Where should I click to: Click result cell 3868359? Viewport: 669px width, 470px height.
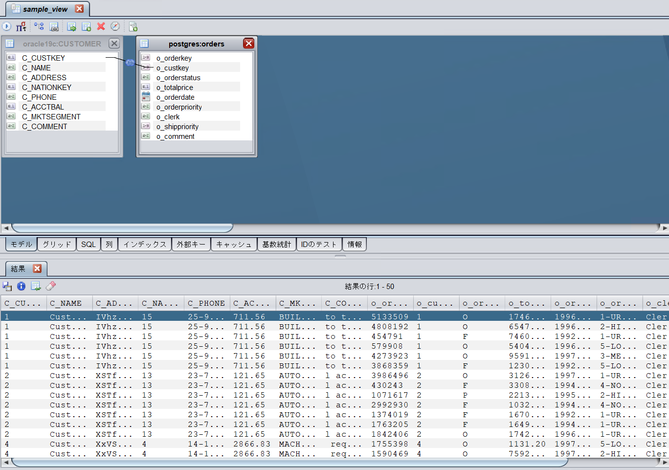[390, 366]
